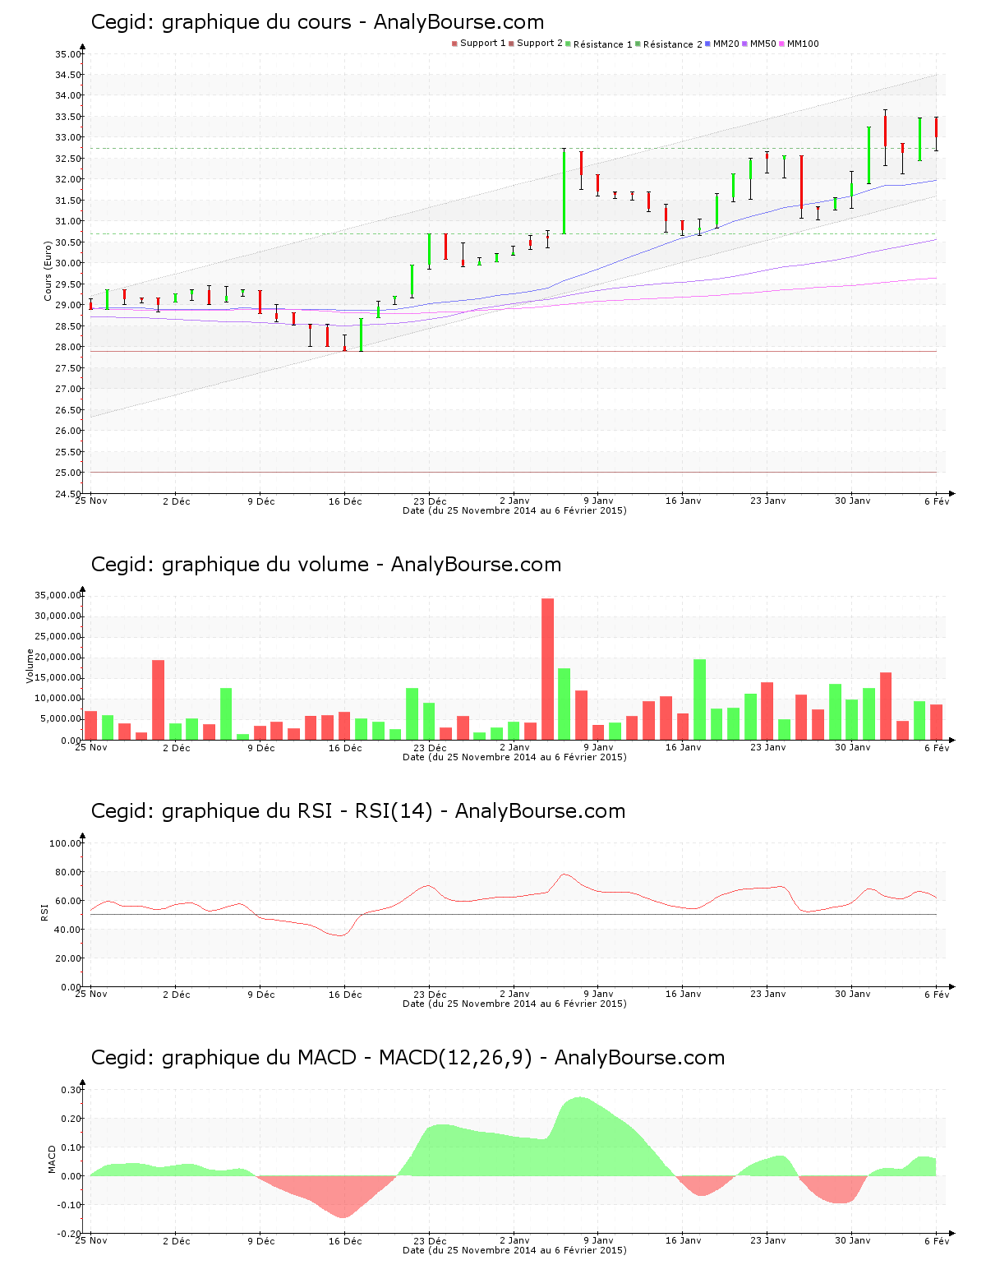Click the purple MM50 legend swatch
Screen dimensions: 986x1274
[x=744, y=44]
